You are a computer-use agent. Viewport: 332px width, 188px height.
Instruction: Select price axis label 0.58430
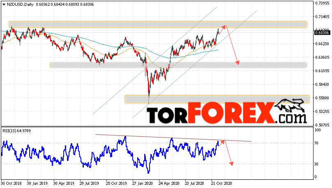tap(322, 85)
